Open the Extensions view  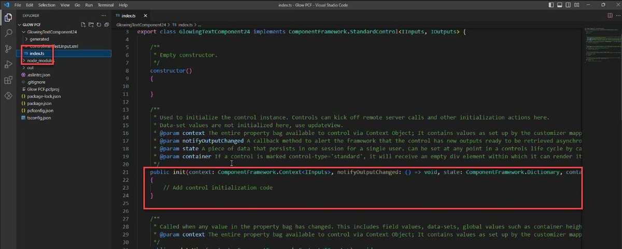click(x=8, y=80)
